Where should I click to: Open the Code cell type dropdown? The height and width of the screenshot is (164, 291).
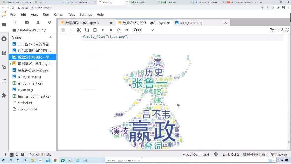[144, 30]
